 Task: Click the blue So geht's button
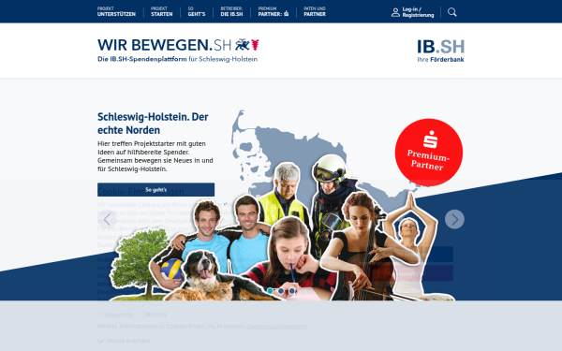click(x=155, y=189)
